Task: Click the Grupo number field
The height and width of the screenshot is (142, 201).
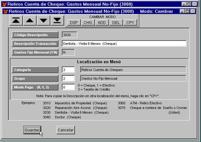Action: (x=68, y=78)
